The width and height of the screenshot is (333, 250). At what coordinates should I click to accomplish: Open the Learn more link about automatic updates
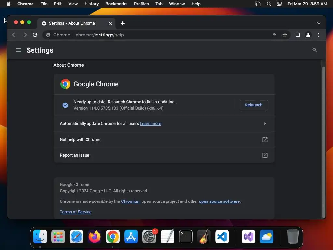pos(150,123)
